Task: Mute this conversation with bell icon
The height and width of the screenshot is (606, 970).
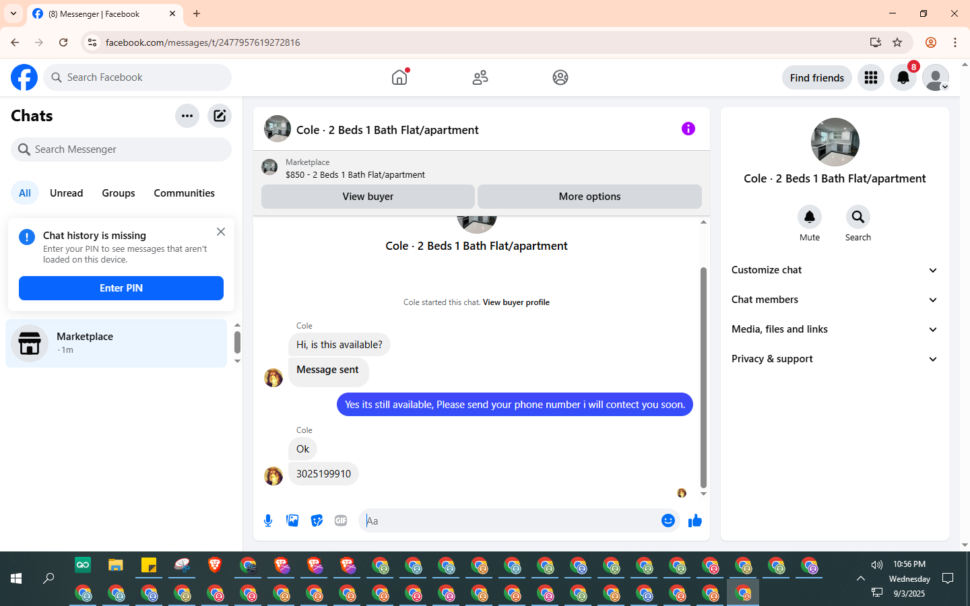Action: pyautogui.click(x=810, y=217)
